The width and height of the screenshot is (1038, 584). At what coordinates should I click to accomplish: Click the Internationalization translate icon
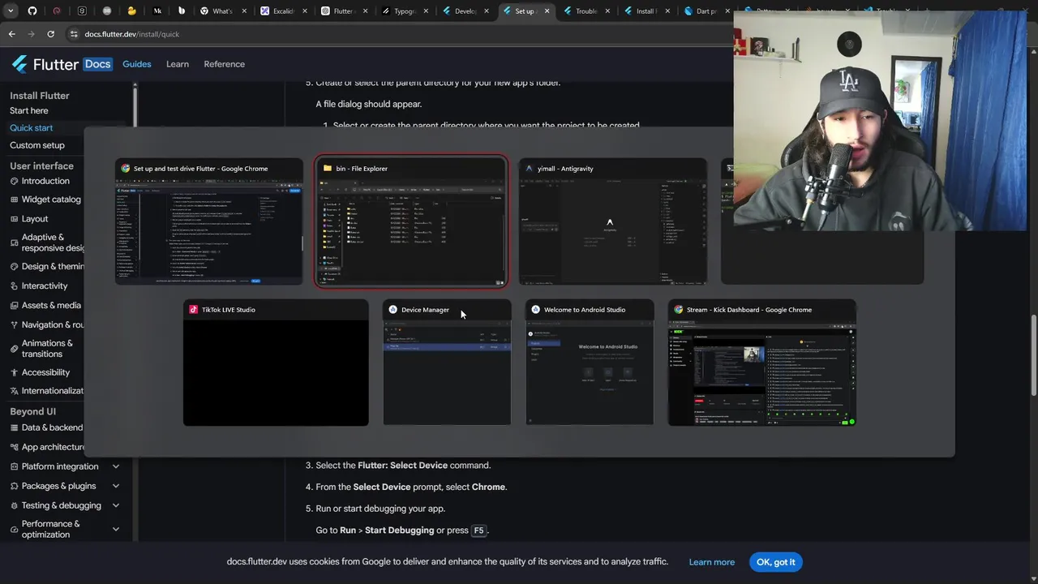[x=14, y=391]
